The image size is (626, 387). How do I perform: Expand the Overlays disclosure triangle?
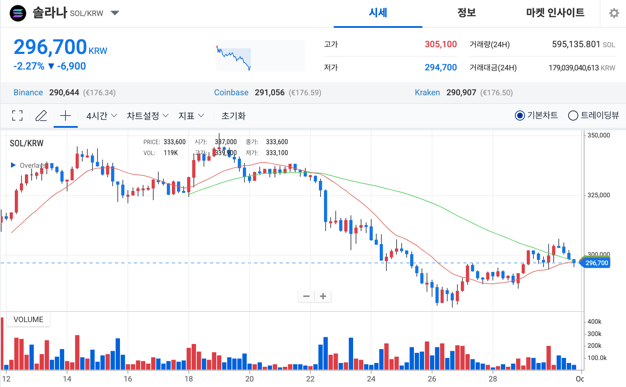point(13,165)
